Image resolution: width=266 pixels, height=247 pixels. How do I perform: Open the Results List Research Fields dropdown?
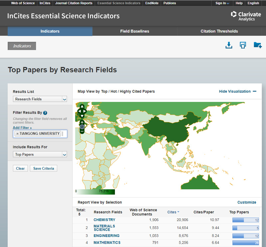pos(40,99)
